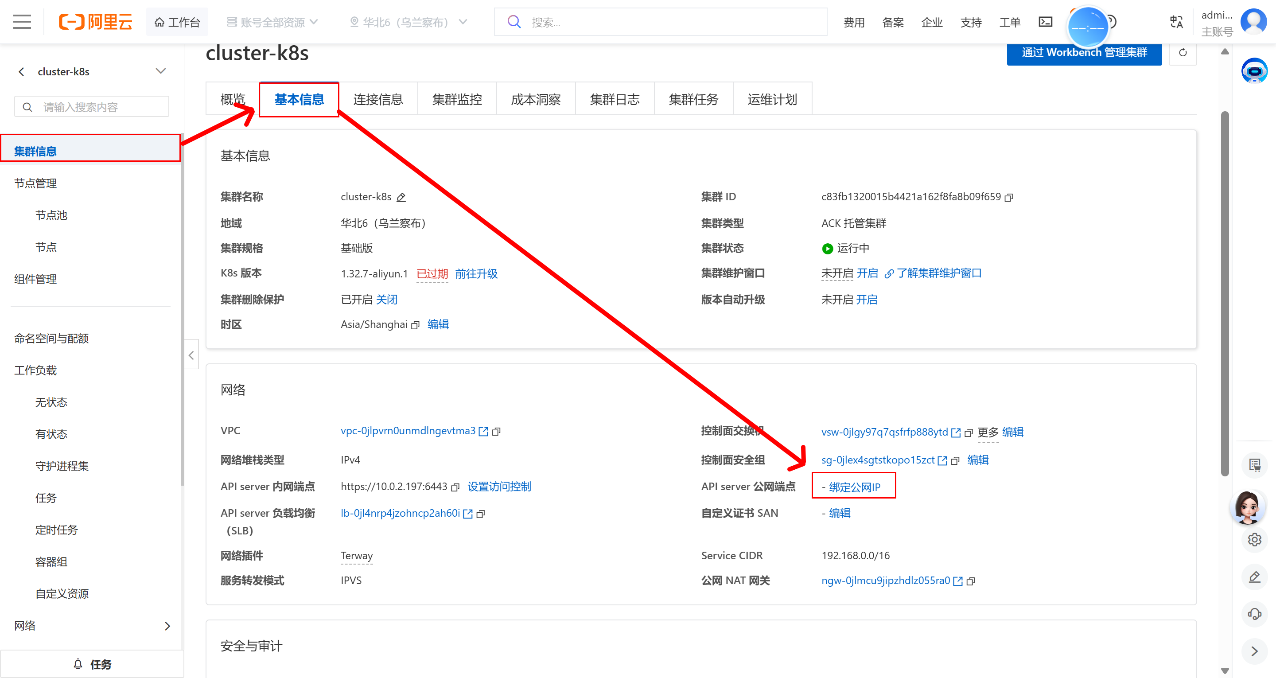Image resolution: width=1276 pixels, height=678 pixels.
Task: Open NAT gateway external link icon
Action: [958, 581]
